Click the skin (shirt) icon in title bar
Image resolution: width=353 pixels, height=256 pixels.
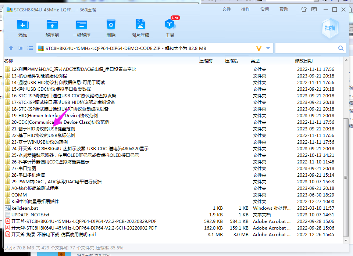304,9
